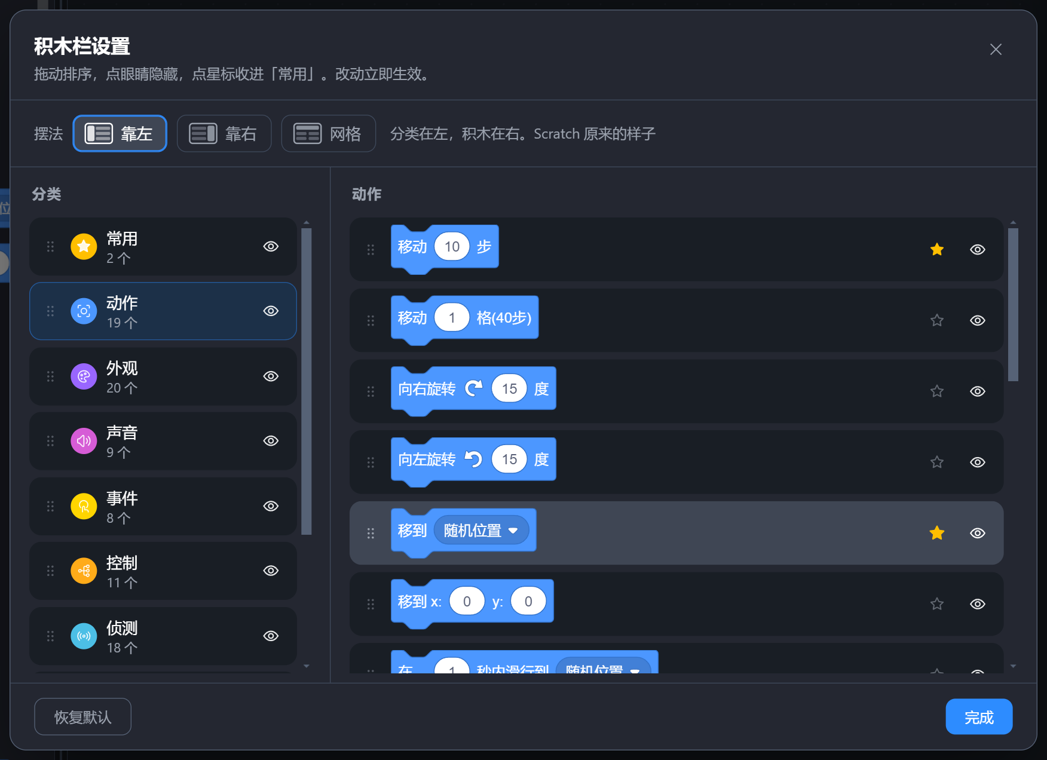This screenshot has width=1047, height=760.
Task: Open the 随机位置 dropdown in 移到 block
Action: pos(481,531)
